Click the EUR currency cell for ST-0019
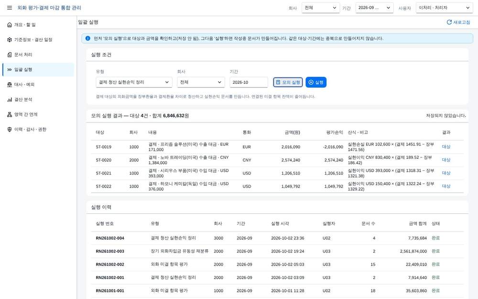This screenshot has width=478, height=299. pyautogui.click(x=247, y=147)
